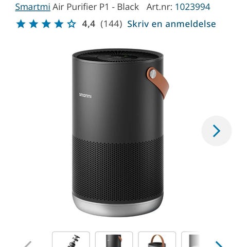Open the 4,4 rating score

click(x=89, y=24)
